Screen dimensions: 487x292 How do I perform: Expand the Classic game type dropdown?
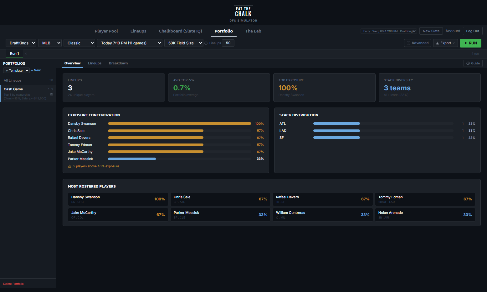[x=79, y=43]
